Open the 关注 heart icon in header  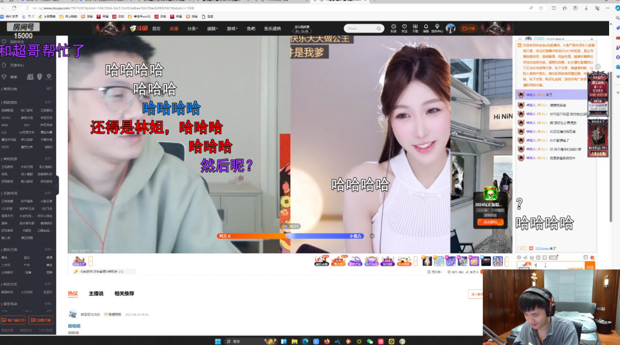[x=404, y=27]
